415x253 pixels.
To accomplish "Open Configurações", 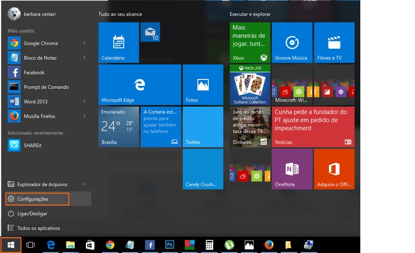I will [48, 199].
